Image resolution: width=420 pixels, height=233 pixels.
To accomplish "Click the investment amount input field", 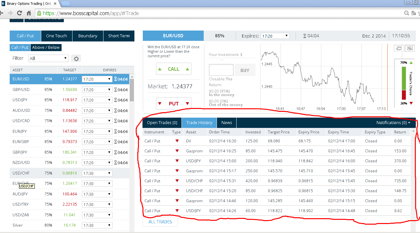I will 221,70.
